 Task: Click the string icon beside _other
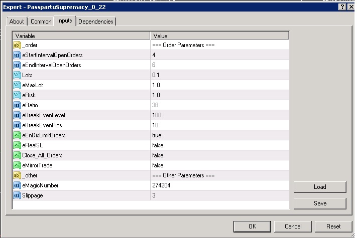click(x=17, y=175)
